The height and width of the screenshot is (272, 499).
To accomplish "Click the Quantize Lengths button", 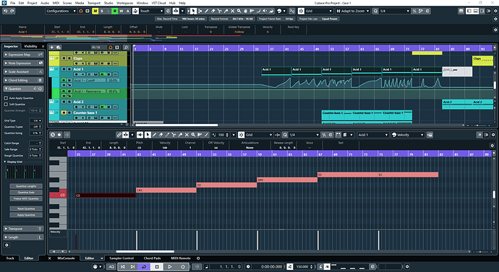I will (26, 186).
